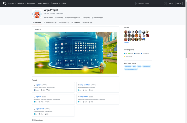This screenshot has width=187, height=123.
Task: Expand the Open Source dropdown menu
Action: click(x=44, y=3)
